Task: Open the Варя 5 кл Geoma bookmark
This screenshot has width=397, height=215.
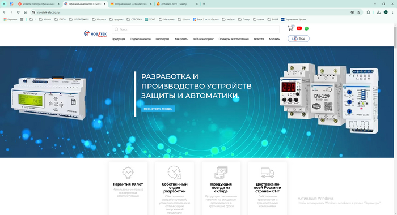Action: click(x=205, y=19)
